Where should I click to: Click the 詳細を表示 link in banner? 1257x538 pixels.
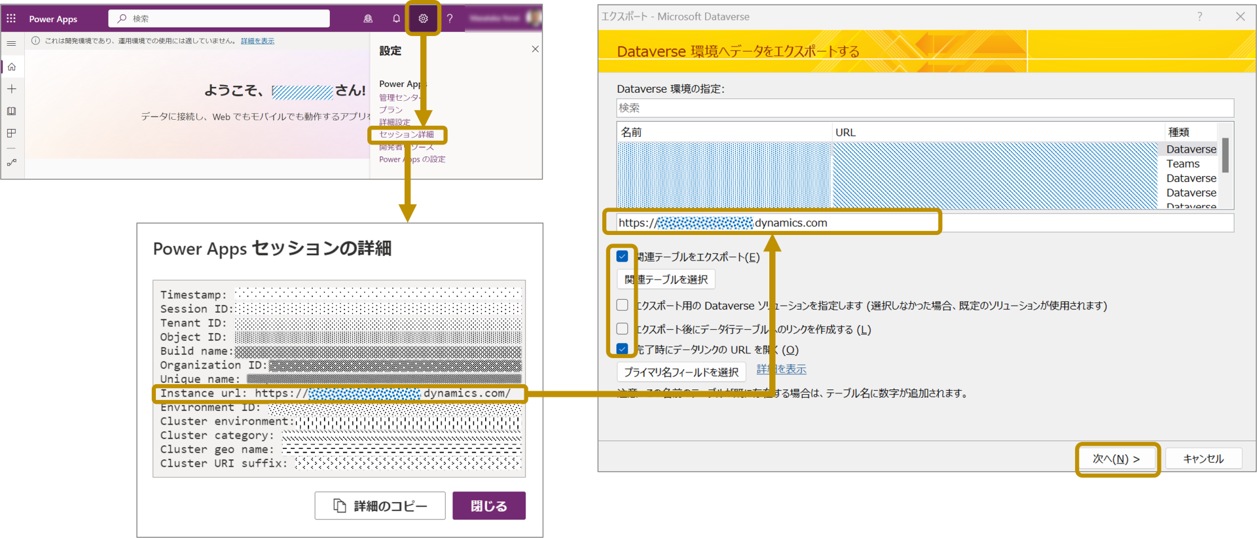257,41
